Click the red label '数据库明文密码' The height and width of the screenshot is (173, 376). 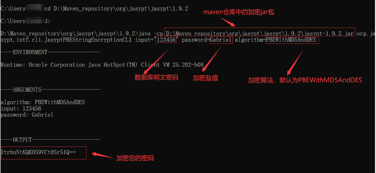[x=156, y=77]
